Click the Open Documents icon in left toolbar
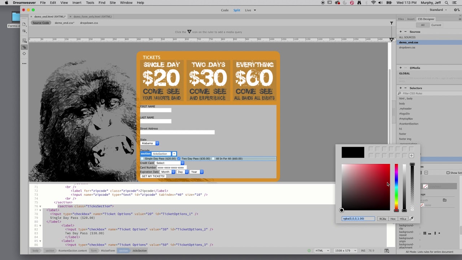This screenshot has width=462, height=260. click(24, 24)
